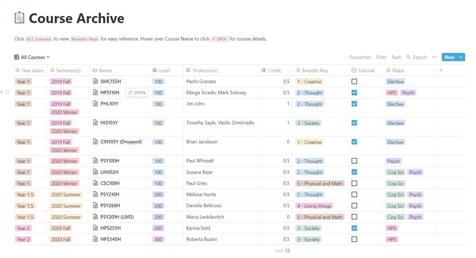
Task: Click the three-dots more options icon
Action: [434, 57]
